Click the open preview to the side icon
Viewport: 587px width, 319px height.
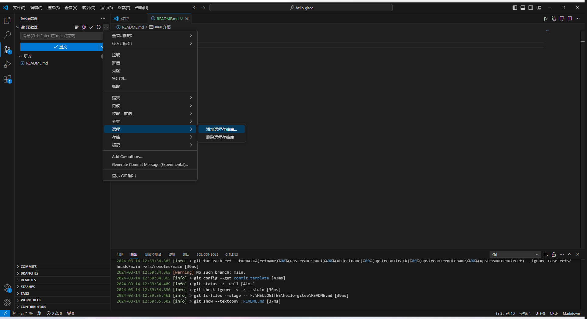coord(562,19)
